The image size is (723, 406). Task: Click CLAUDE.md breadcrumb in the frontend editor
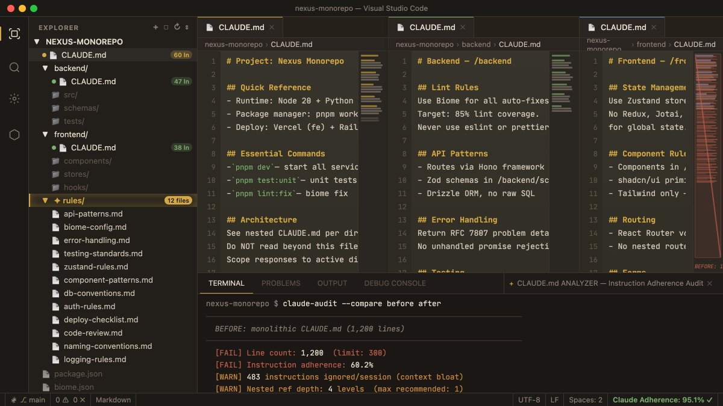point(694,45)
